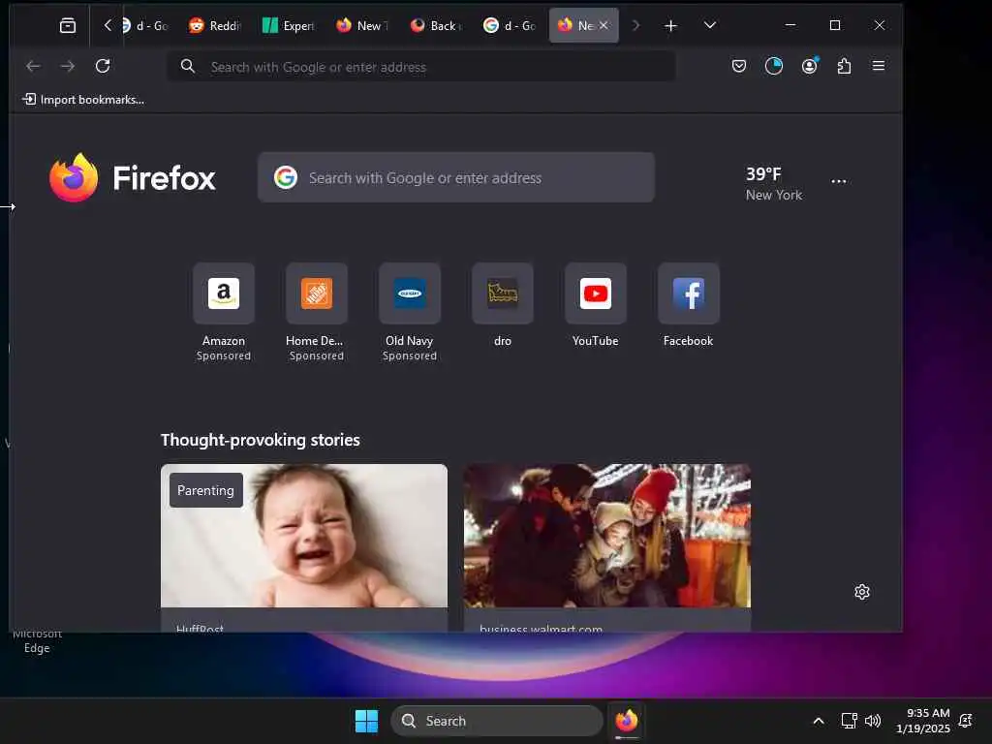Open the Windows Start menu

click(x=366, y=721)
